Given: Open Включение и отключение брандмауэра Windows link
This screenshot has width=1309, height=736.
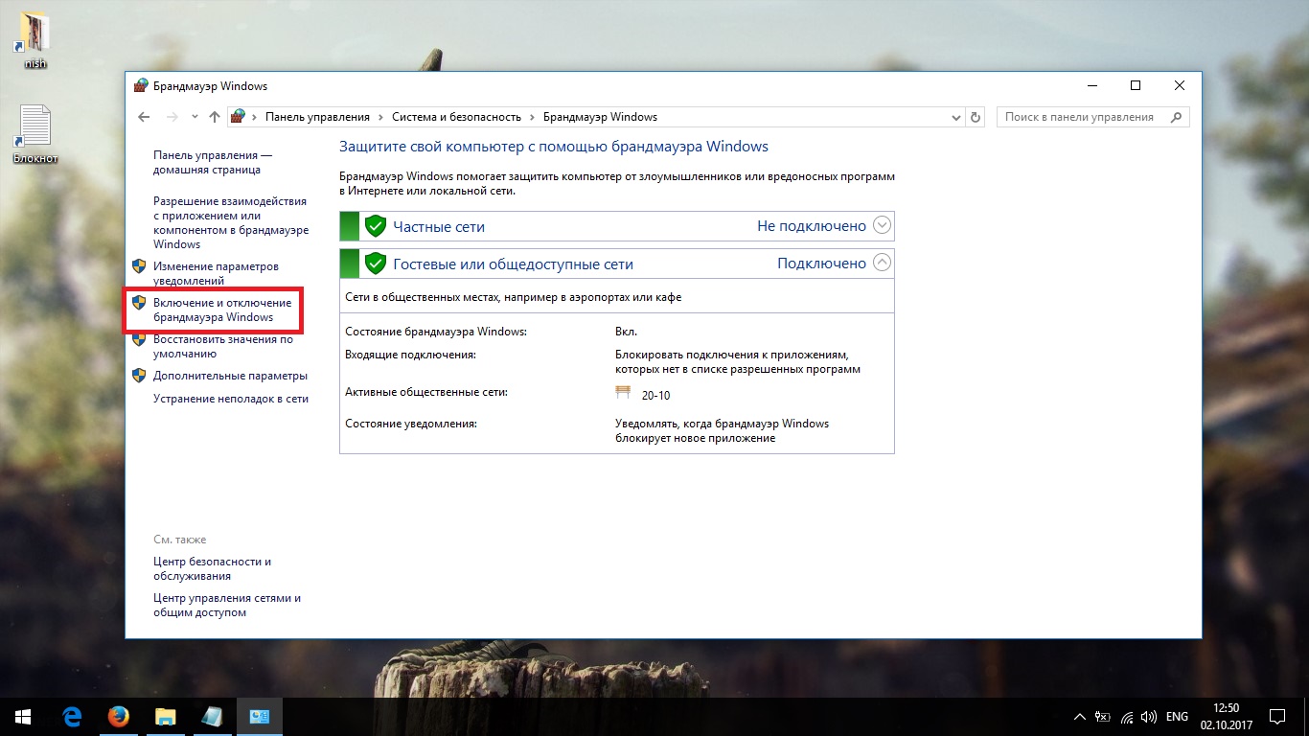Looking at the screenshot, I should pyautogui.click(x=221, y=310).
